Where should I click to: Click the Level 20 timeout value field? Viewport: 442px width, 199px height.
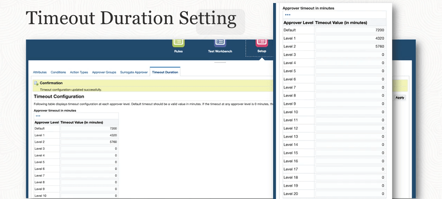(x=350, y=194)
